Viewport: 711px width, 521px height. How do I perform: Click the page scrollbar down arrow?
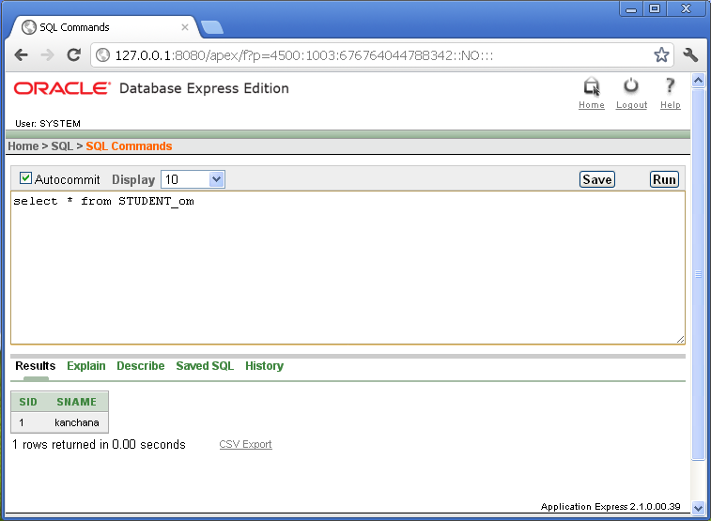tap(698, 508)
